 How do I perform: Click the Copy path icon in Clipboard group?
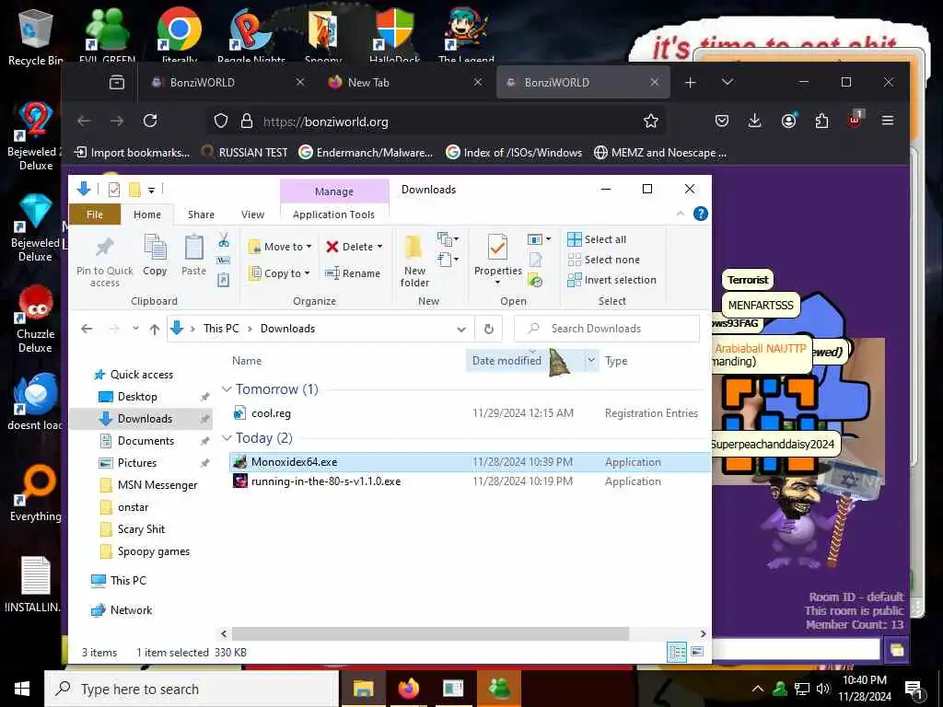[x=224, y=261]
